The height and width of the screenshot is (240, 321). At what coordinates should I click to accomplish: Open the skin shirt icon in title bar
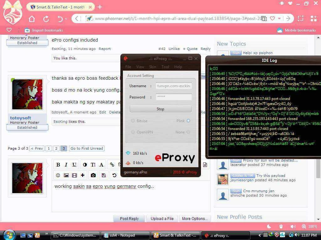[x=290, y=3]
